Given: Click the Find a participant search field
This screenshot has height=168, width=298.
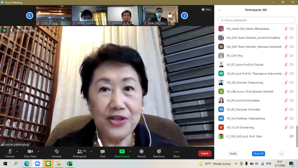Looking at the screenshot, I should (x=256, y=20).
